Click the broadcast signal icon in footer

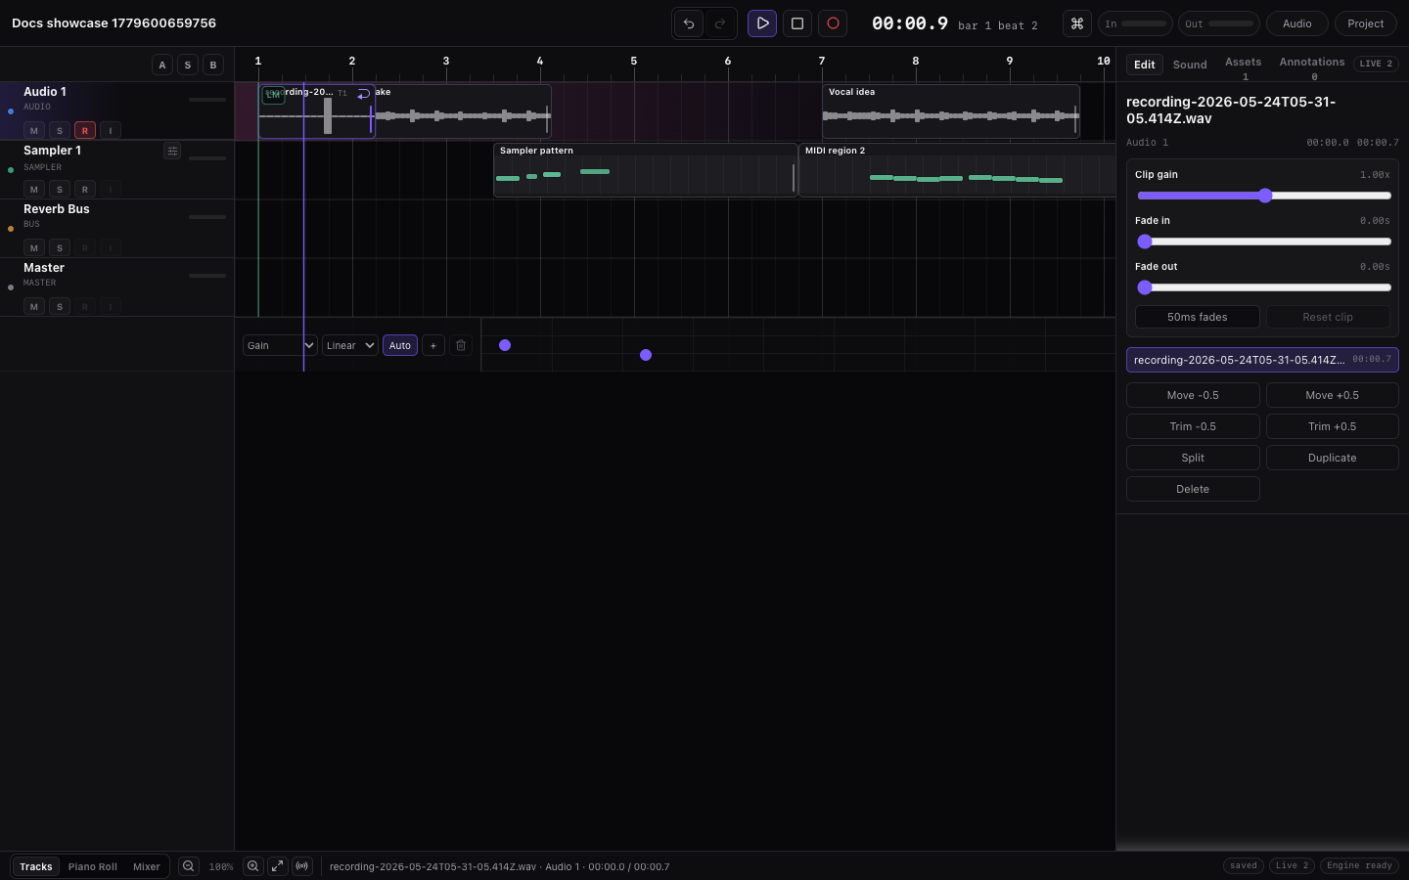pos(302,866)
